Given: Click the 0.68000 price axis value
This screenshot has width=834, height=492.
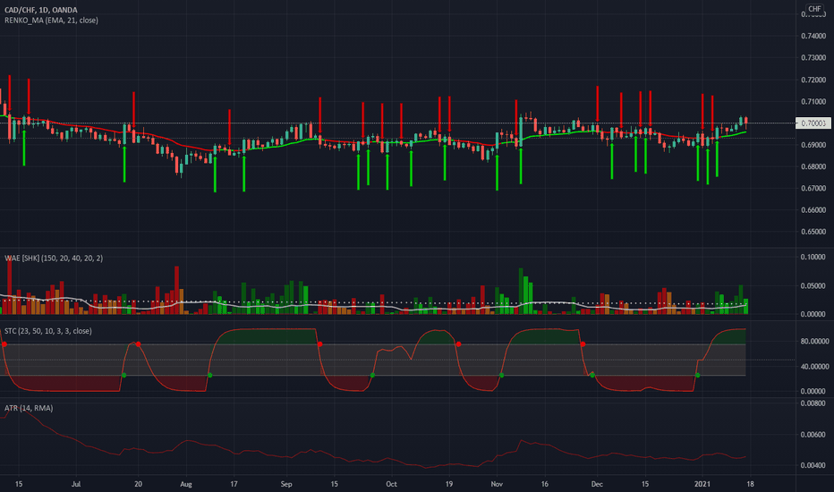Looking at the screenshot, I should [x=813, y=166].
